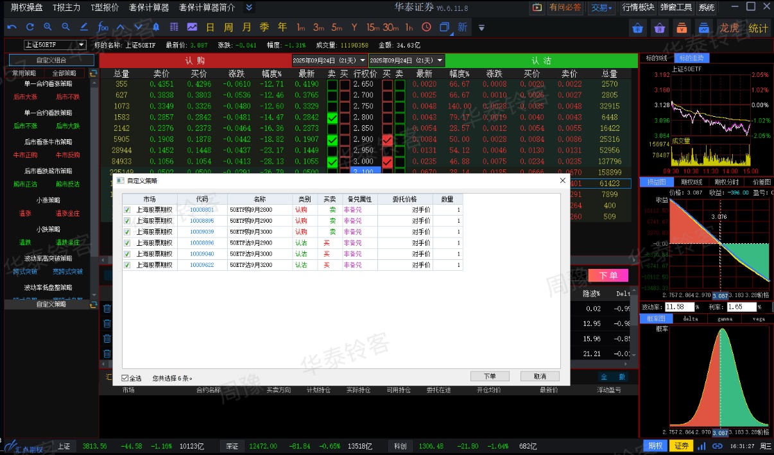Open the 上证50ETF underlying dropdown

tap(55, 45)
